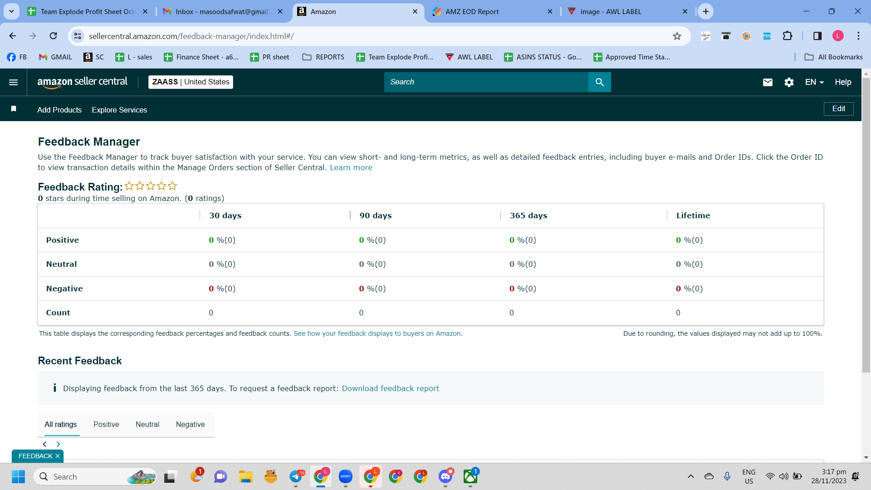
Task: Select the Negative ratings tab
Action: [191, 425]
